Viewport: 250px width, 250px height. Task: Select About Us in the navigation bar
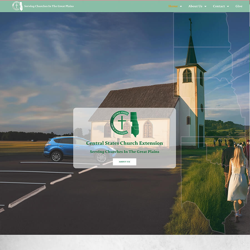click(x=195, y=6)
